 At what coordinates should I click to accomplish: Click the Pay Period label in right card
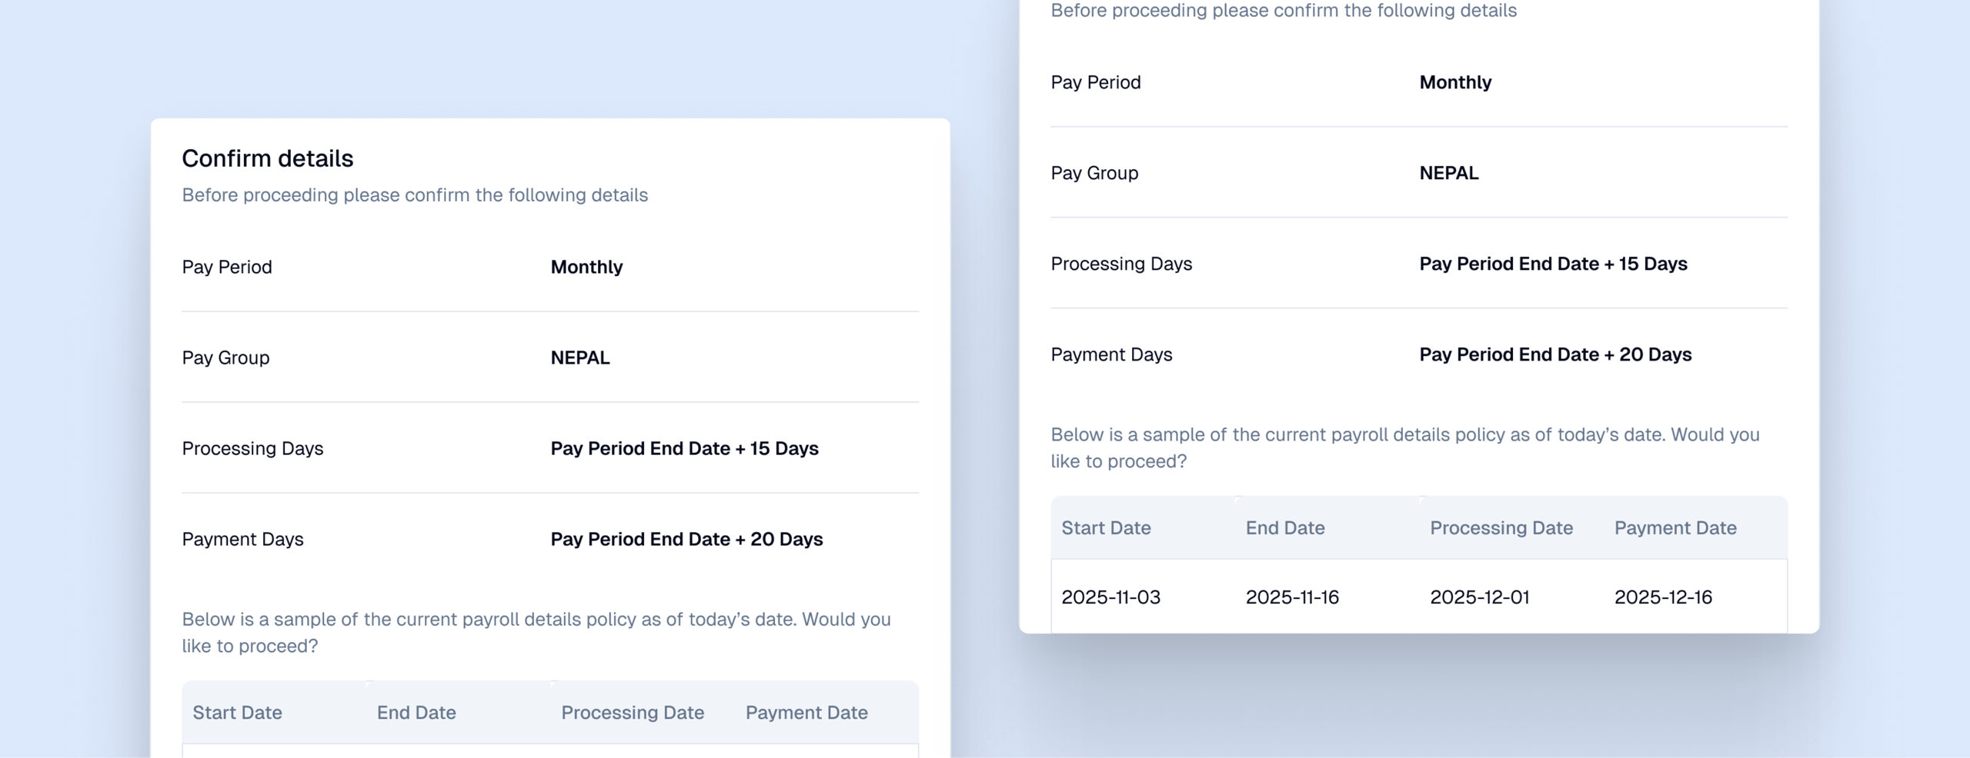1095,82
